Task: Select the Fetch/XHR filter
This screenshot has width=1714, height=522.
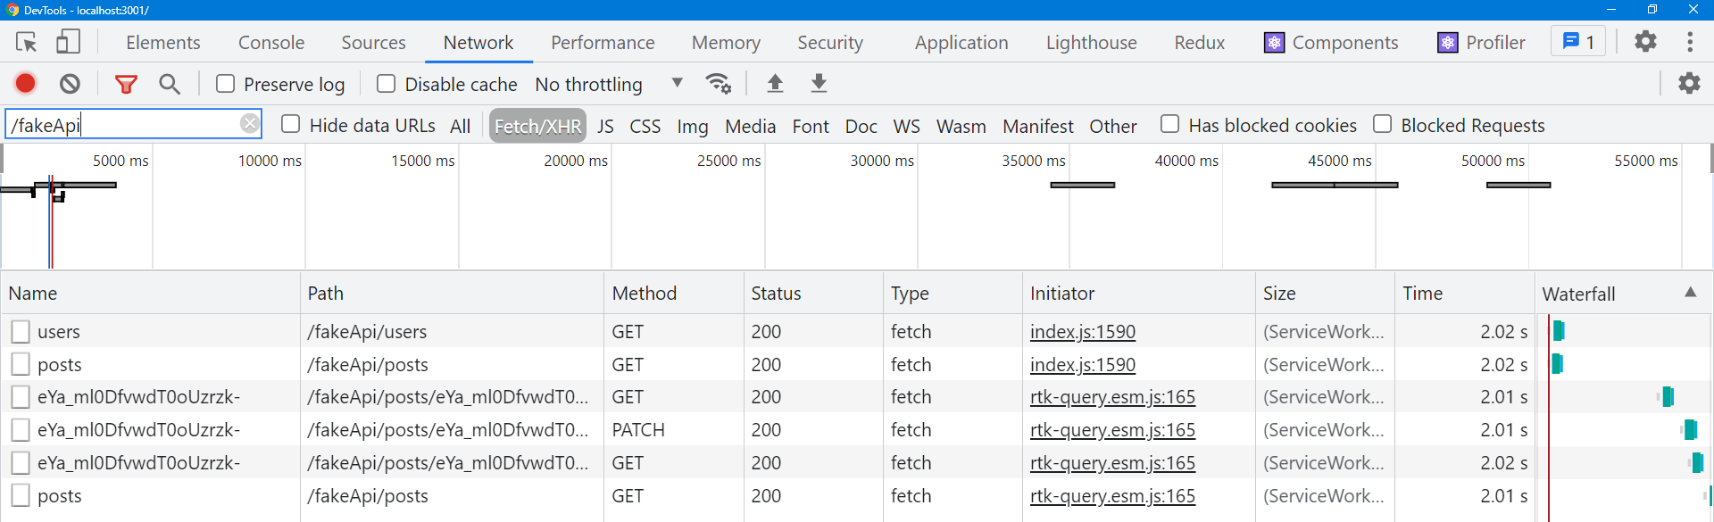Action: point(537,126)
